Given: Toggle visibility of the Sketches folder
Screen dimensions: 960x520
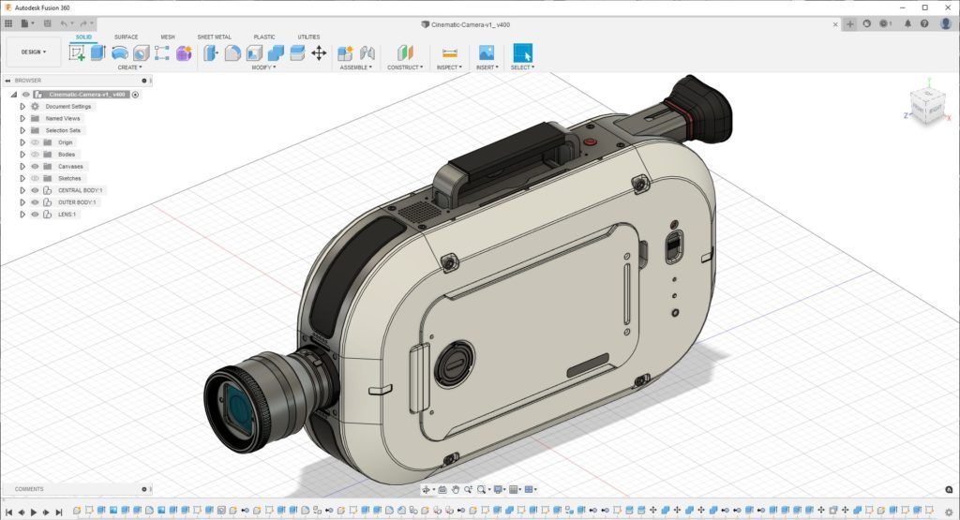Looking at the screenshot, I should click(35, 178).
